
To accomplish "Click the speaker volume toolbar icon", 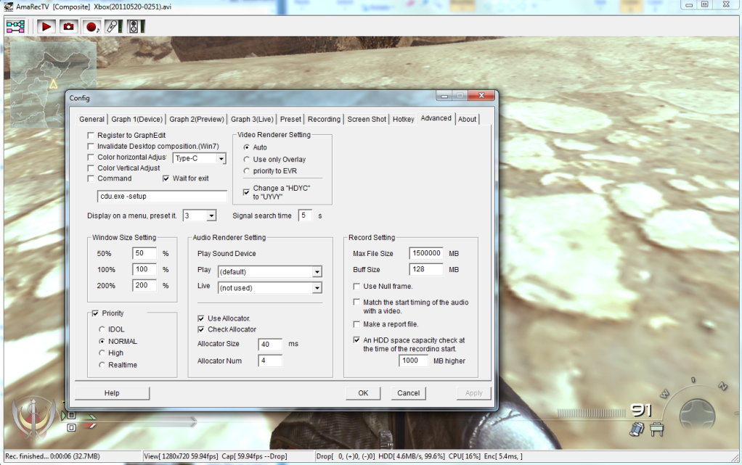I will point(136,27).
